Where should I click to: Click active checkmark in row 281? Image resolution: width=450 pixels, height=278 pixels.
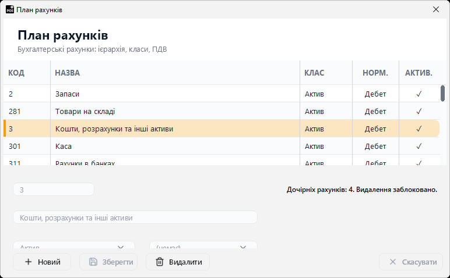click(x=419, y=111)
